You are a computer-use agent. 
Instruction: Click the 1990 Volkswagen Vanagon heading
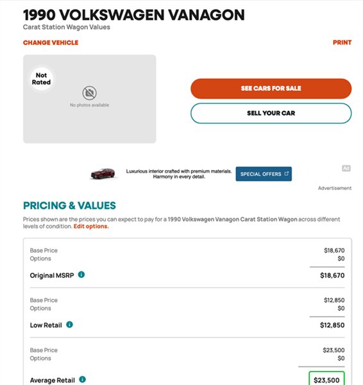[x=134, y=15]
